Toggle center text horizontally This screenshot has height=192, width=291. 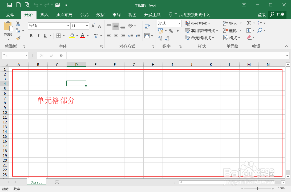coord(116,36)
